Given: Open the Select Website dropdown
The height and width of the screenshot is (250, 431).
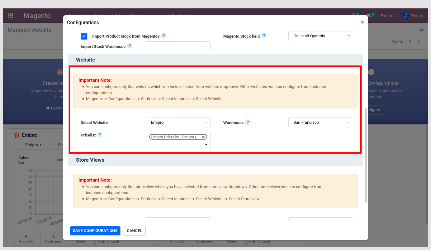Looking at the screenshot, I should (178, 123).
